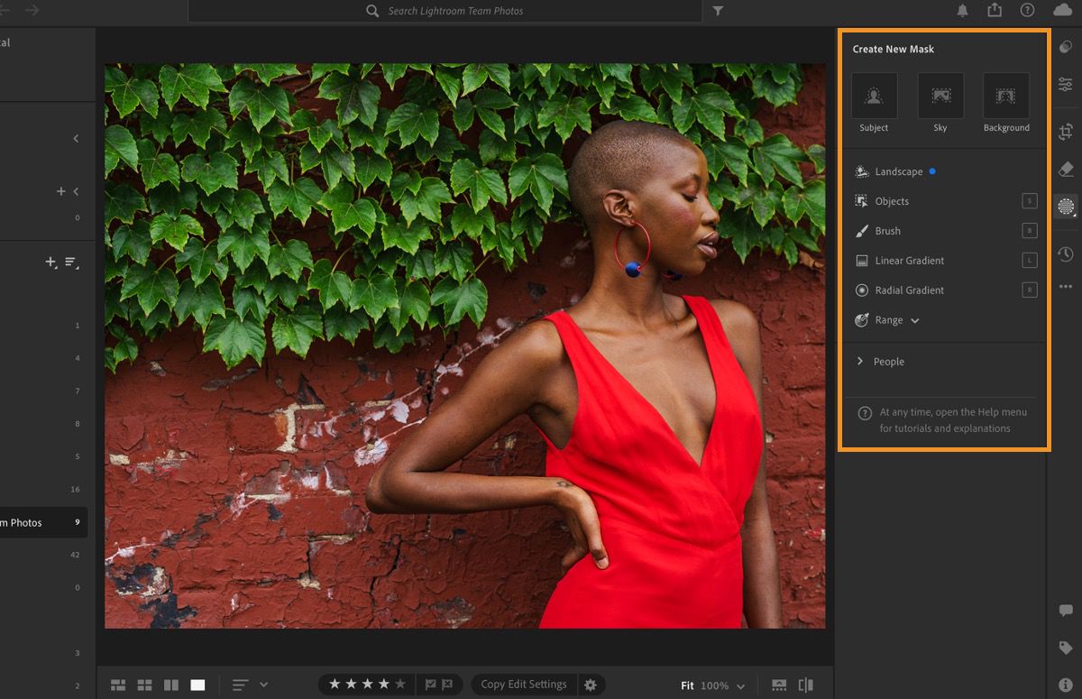Expand the People masking section
This screenshot has width=1082, height=699.
887,361
